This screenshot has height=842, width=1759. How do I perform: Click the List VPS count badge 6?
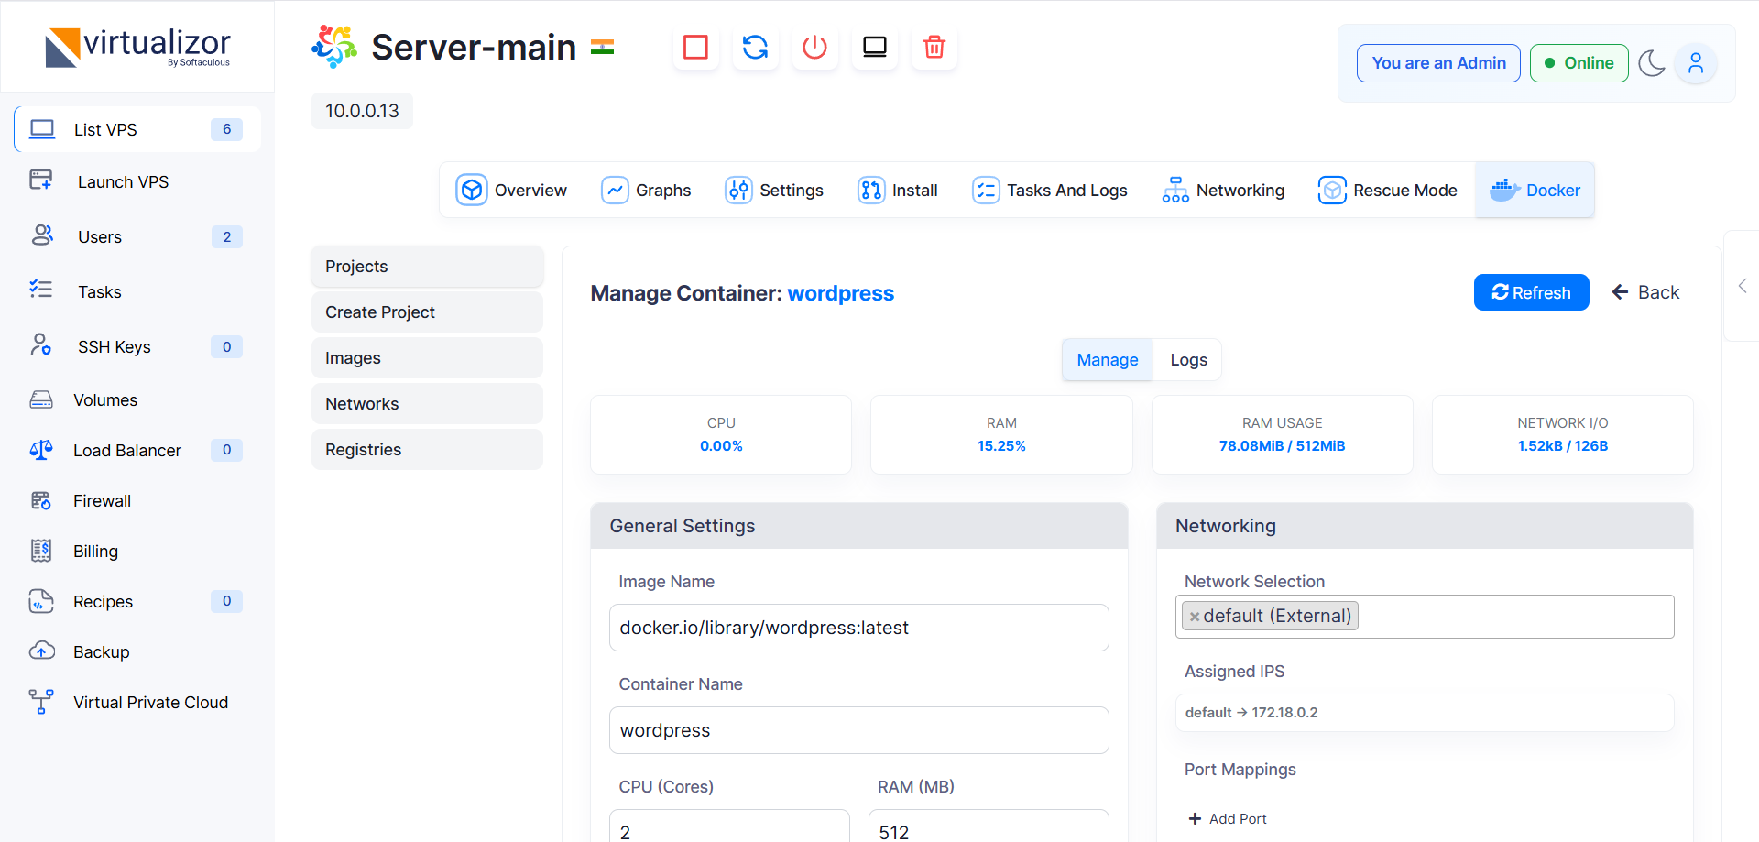pos(226,129)
